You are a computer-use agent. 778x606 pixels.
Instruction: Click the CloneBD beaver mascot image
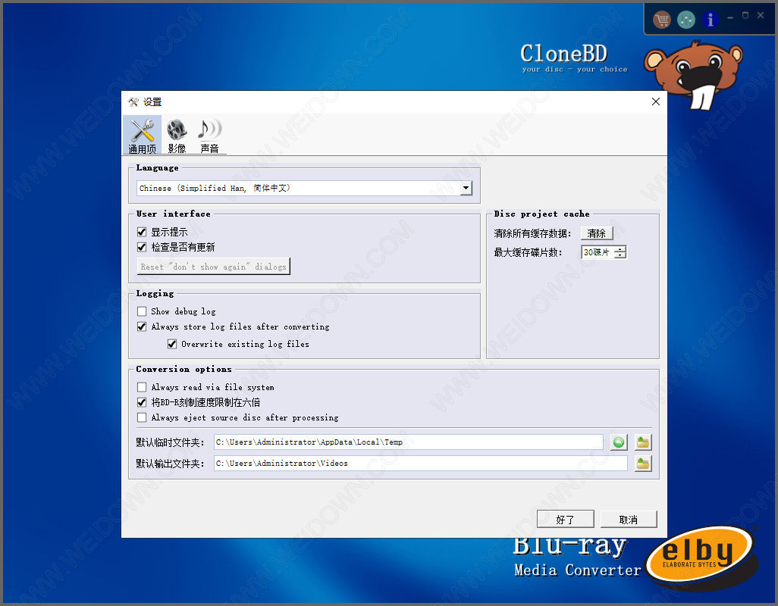694,75
